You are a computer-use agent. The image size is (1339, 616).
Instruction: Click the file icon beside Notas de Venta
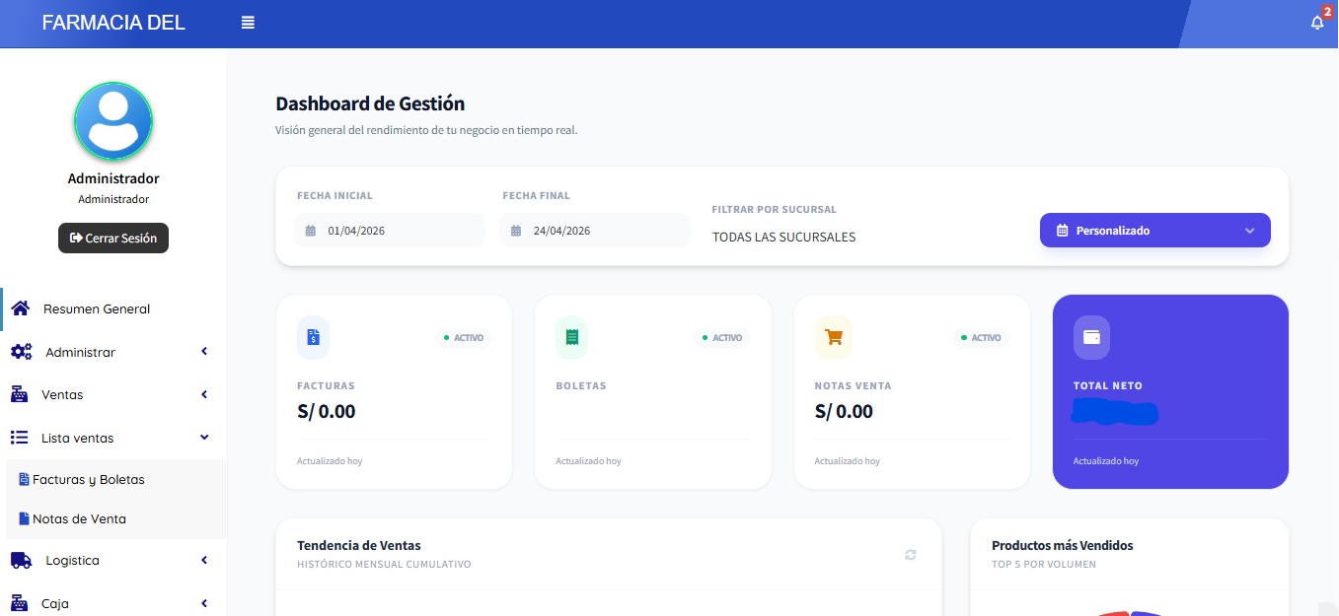tap(24, 518)
